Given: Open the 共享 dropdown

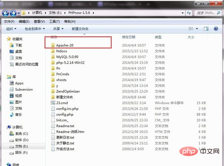Looking at the screenshot, I should [58, 29].
